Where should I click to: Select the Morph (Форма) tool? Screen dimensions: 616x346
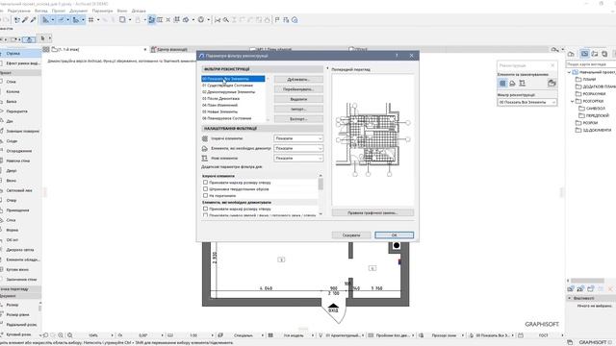tap(19, 230)
